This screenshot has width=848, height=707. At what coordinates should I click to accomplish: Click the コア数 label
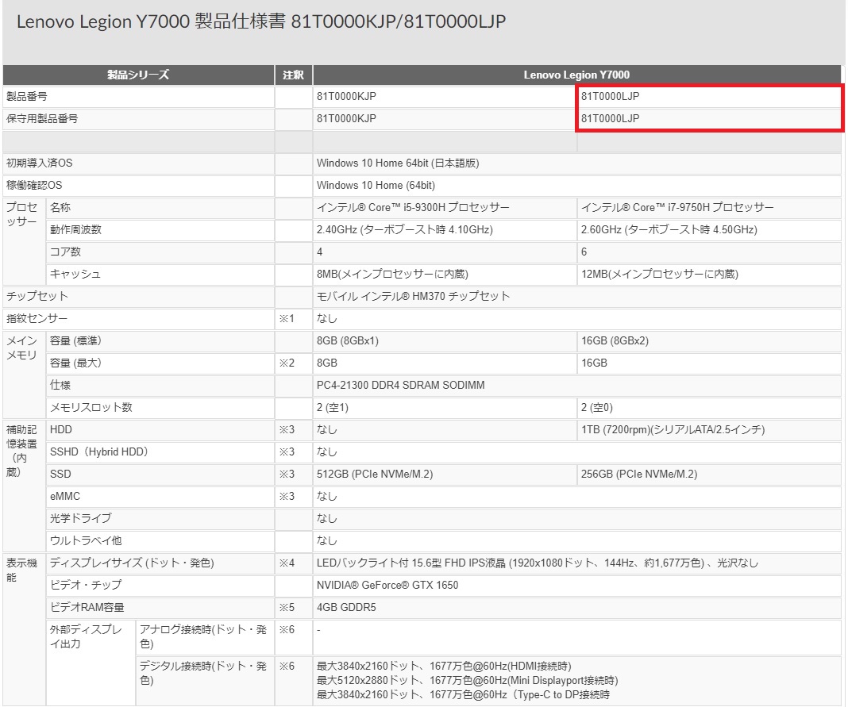point(65,252)
